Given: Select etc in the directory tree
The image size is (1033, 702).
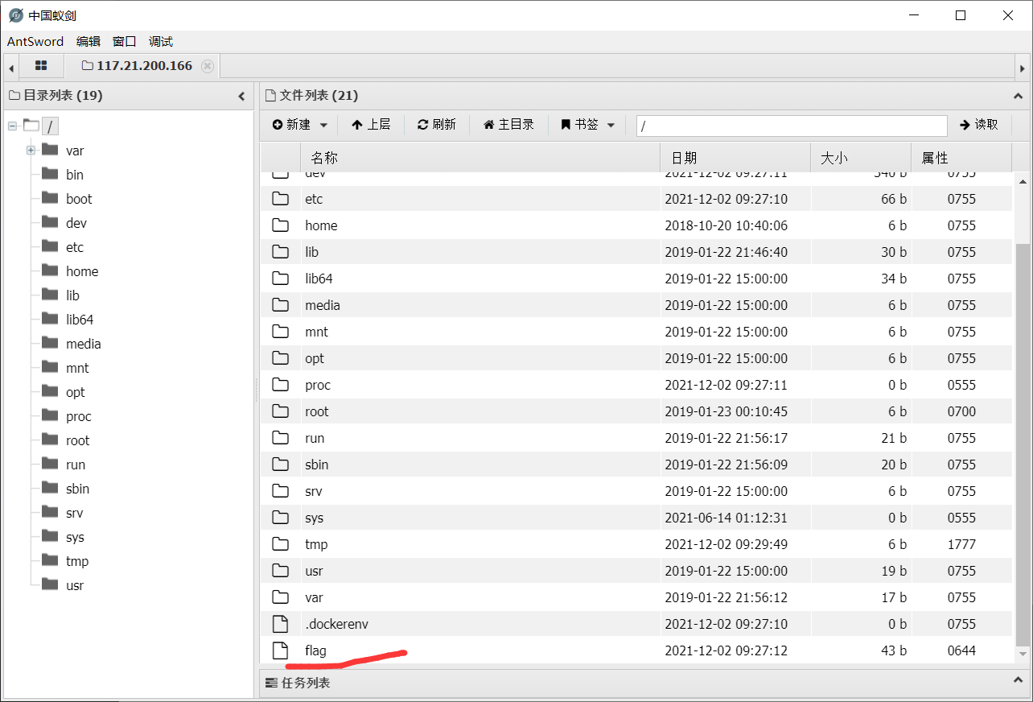Looking at the screenshot, I should coord(75,247).
